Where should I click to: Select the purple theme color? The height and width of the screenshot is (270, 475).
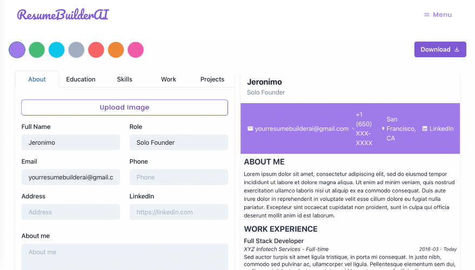click(x=17, y=50)
